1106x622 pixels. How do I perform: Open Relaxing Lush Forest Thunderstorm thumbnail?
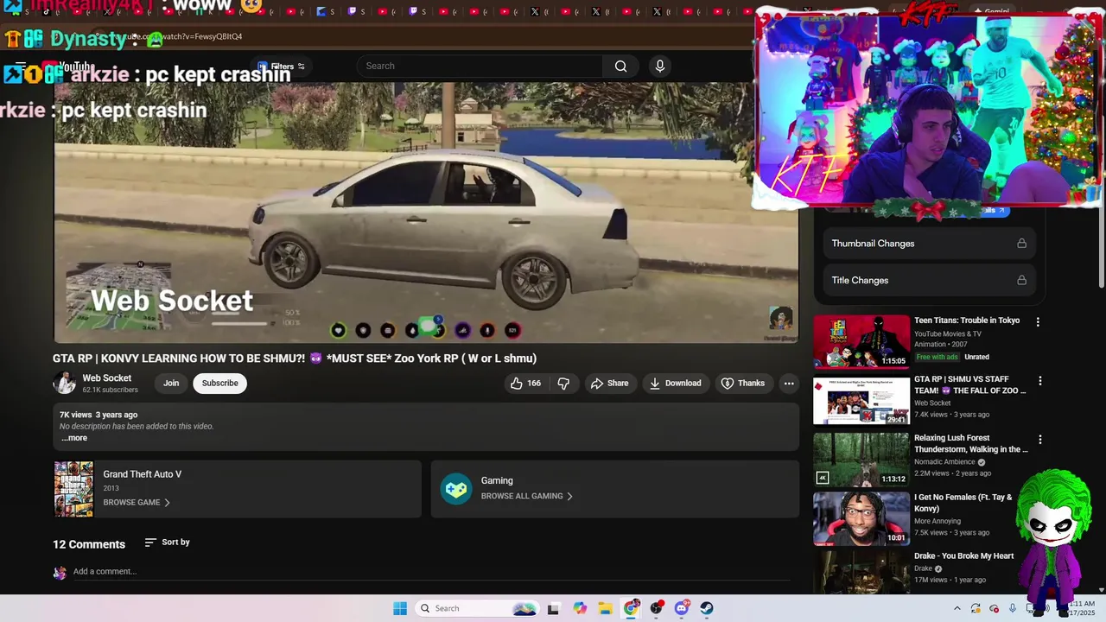click(x=861, y=460)
